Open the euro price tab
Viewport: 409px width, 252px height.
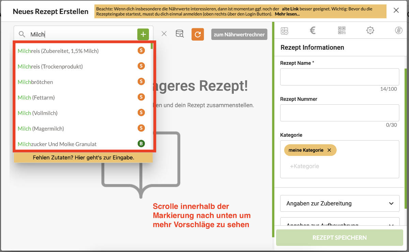pos(313,31)
